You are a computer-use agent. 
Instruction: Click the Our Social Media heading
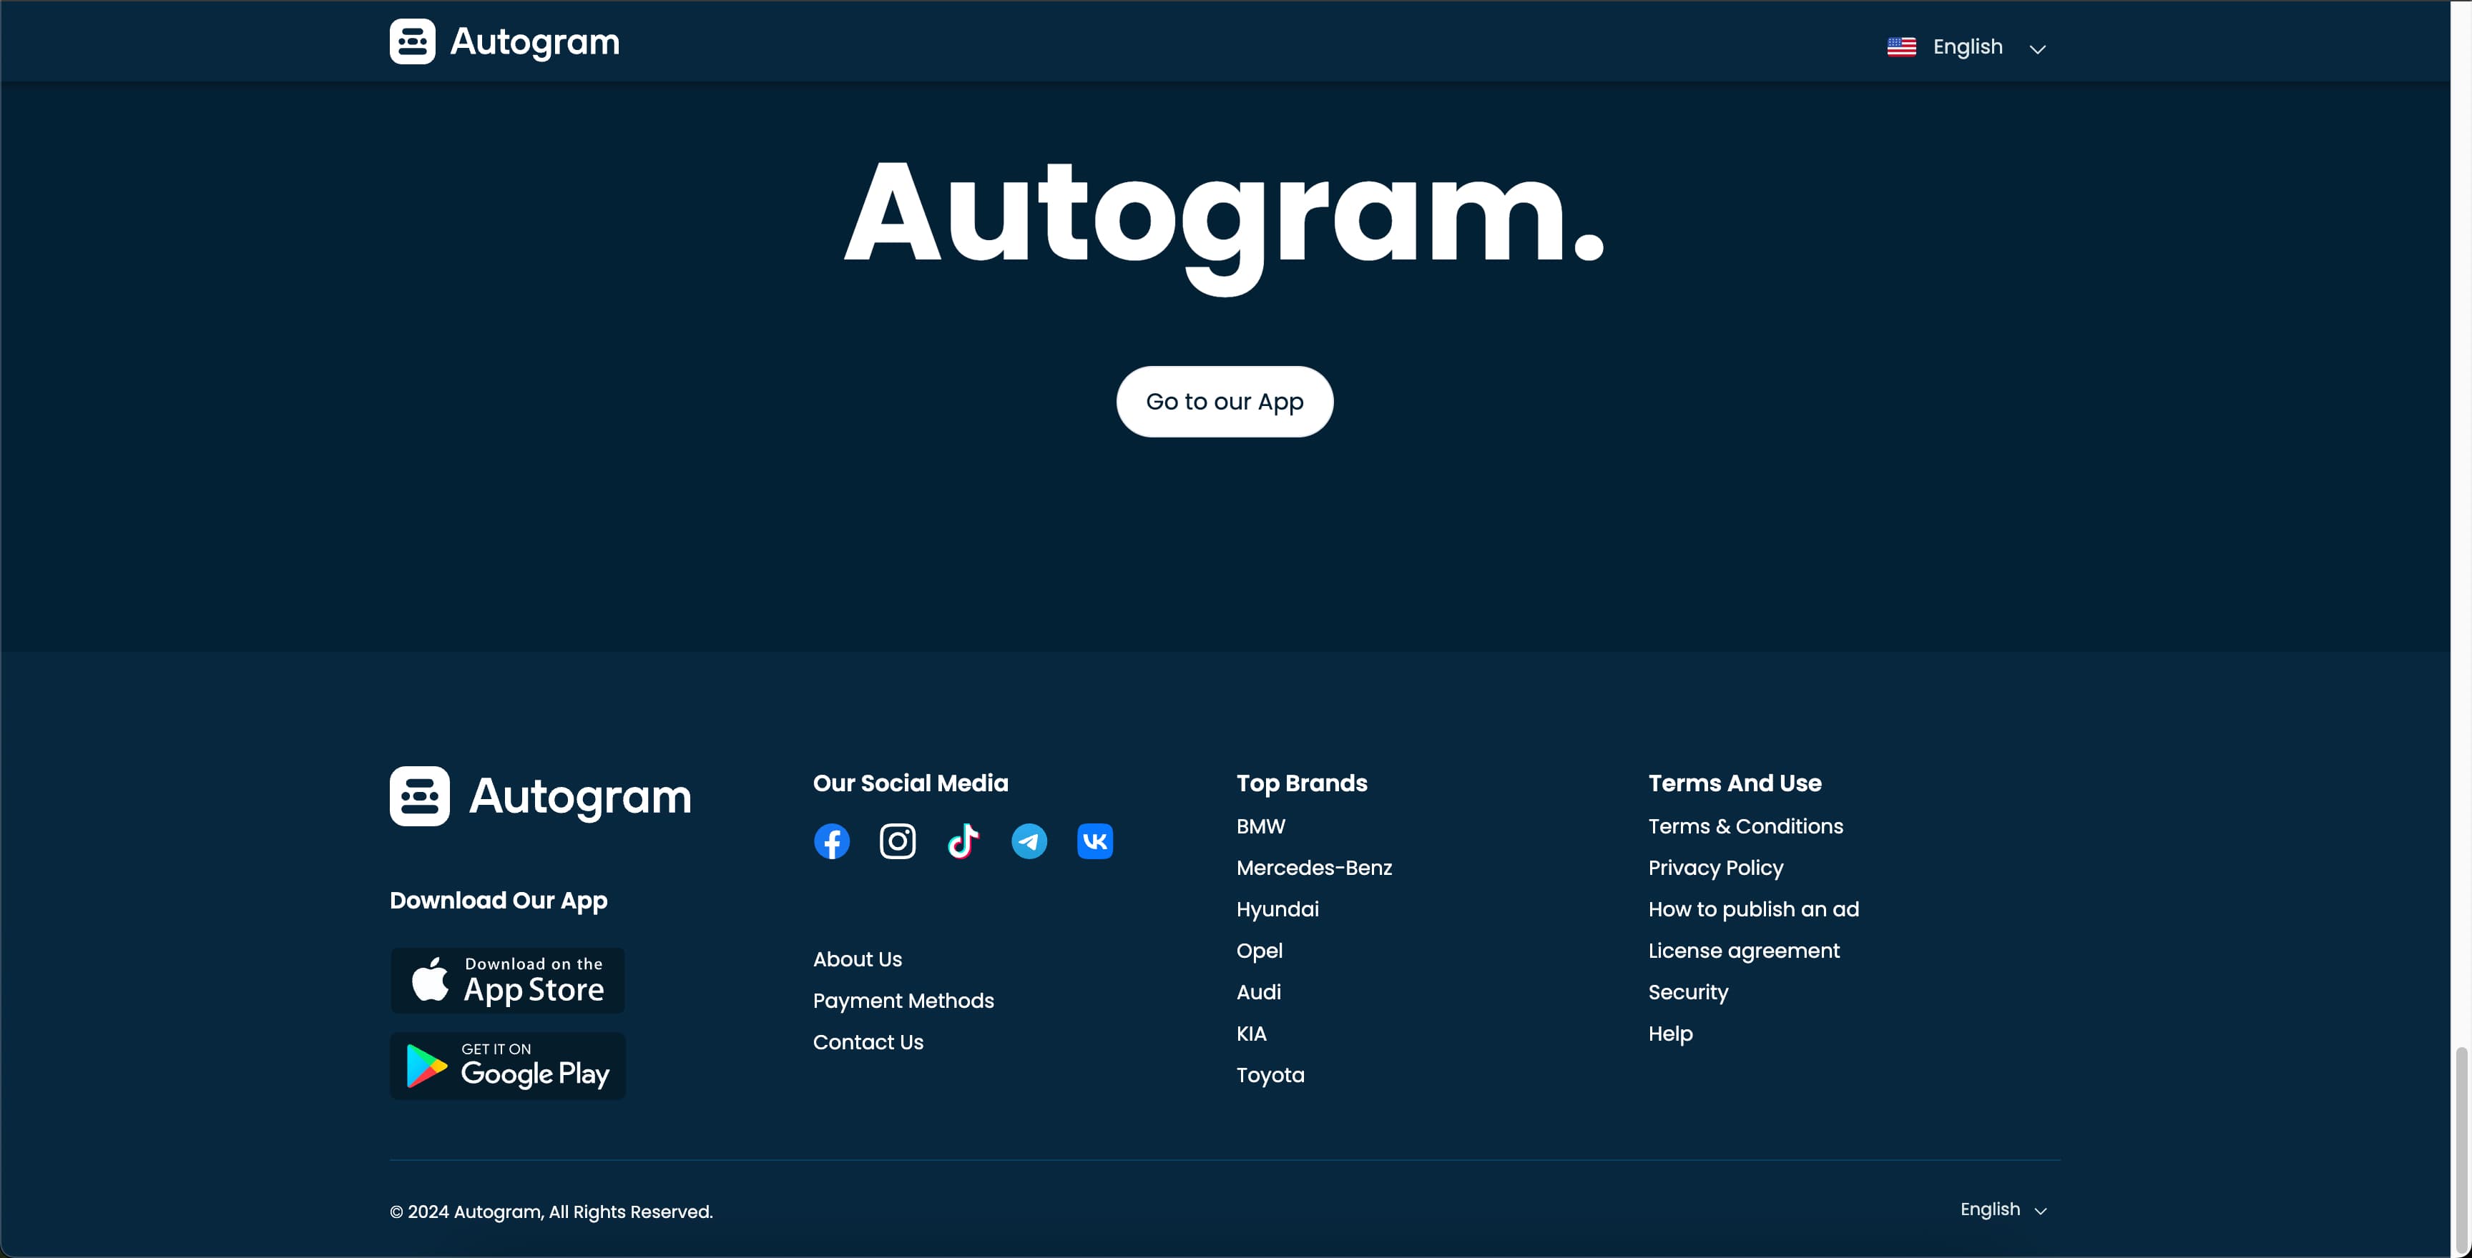910,783
